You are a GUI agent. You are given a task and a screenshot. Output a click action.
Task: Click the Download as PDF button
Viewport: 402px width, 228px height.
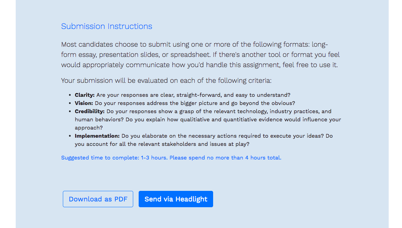(98, 199)
